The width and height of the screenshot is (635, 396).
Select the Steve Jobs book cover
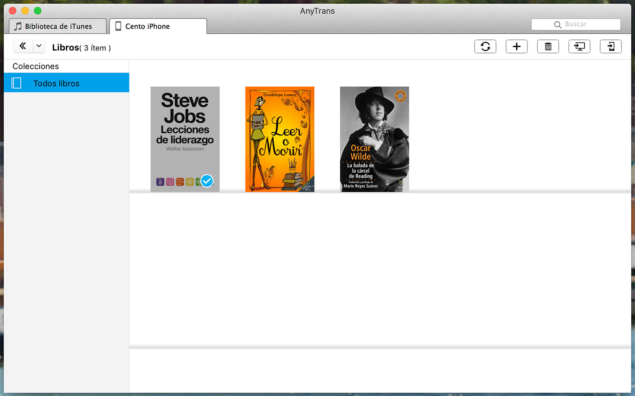click(x=185, y=139)
